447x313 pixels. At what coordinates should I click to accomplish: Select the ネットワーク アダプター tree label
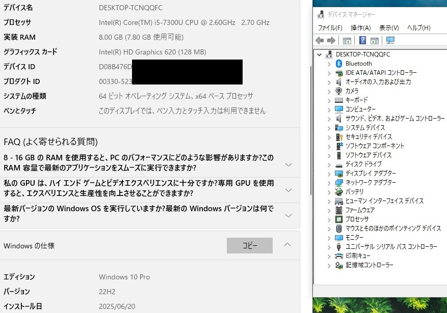371,182
